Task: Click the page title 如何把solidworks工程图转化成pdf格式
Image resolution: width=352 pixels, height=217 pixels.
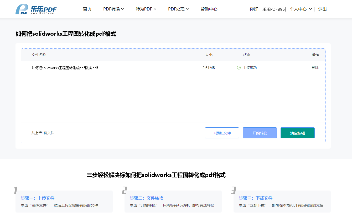Action: (66, 34)
